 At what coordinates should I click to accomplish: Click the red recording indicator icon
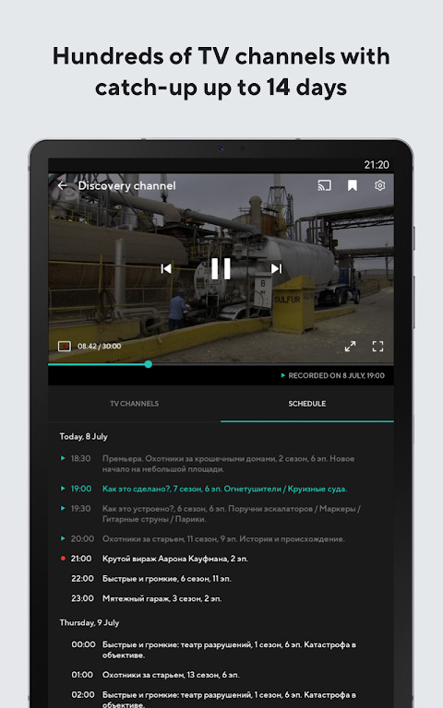(65, 347)
